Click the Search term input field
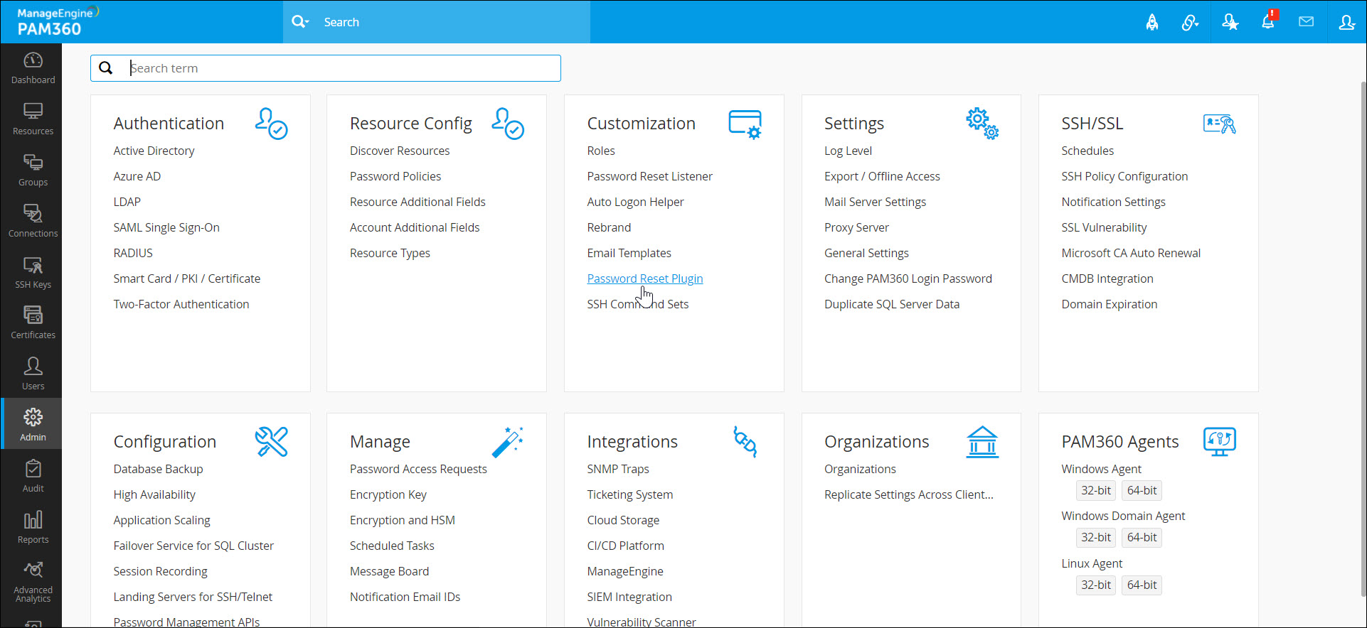Image resolution: width=1367 pixels, height=628 pixels. [341, 68]
